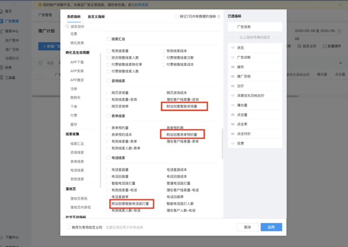The height and width of the screenshot is (247, 348).
Task: Jump to 转化效果 in category list
Action: pyautogui.click(x=77, y=43)
